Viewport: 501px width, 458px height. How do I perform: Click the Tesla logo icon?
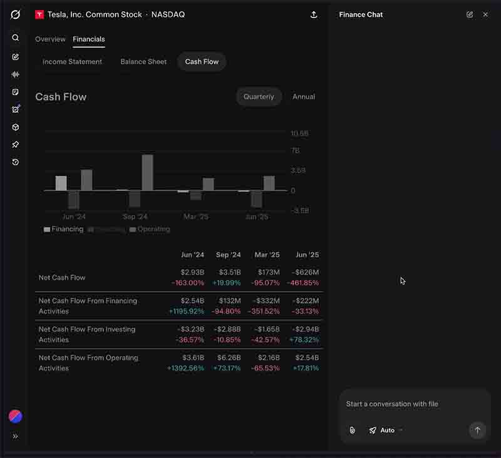point(39,14)
